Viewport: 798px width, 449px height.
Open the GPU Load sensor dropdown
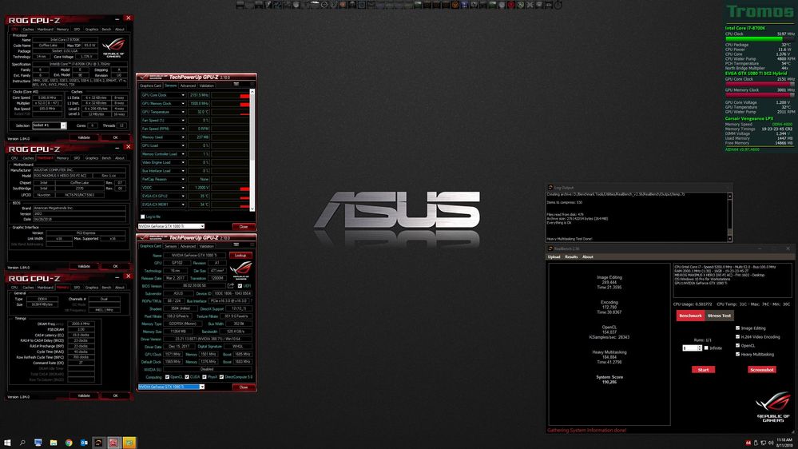(183, 145)
